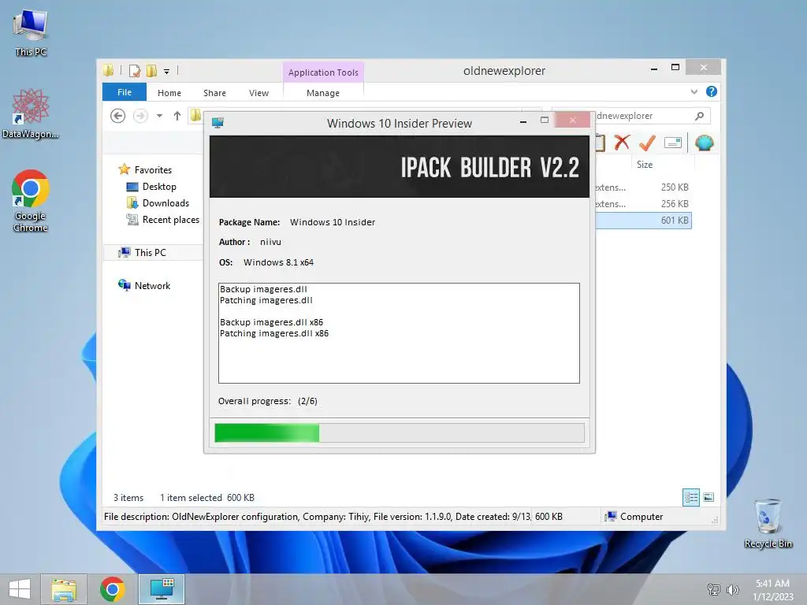The width and height of the screenshot is (807, 605).
Task: Click the 'Patching imageres.dll x86' log line
Action: click(x=273, y=333)
